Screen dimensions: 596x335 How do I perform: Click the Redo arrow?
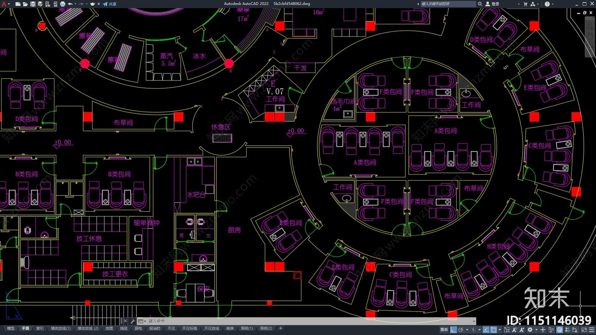[81, 4]
